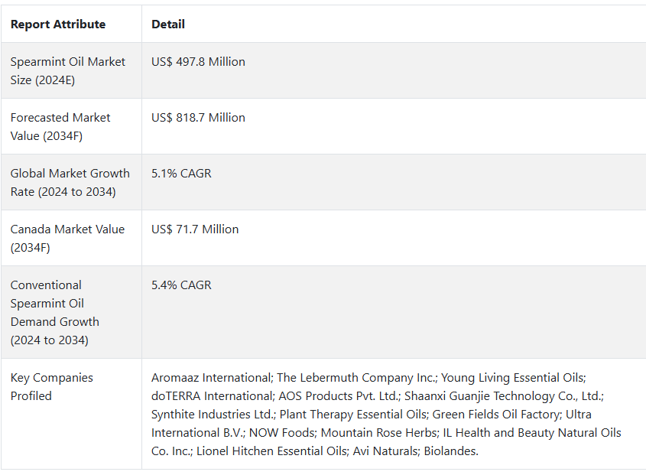The image size is (646, 475).
Task: Click the US$ 497.8 Million value
Action: (x=198, y=62)
